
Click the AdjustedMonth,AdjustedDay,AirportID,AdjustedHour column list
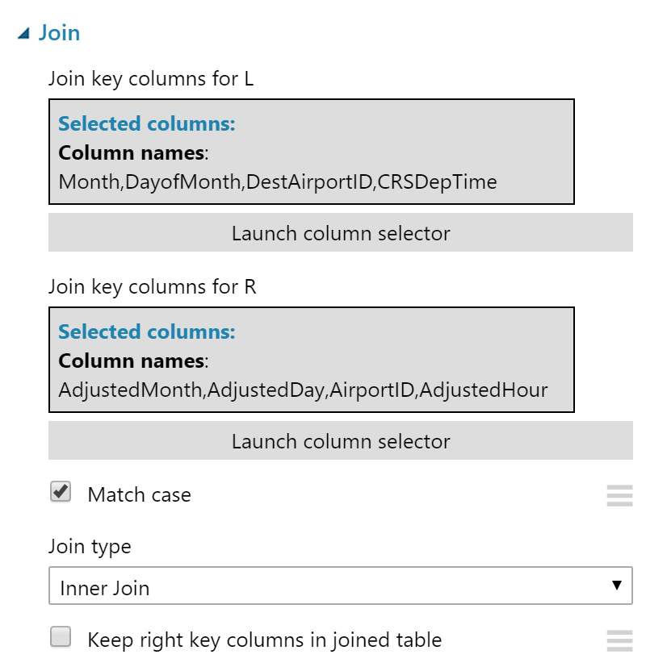(303, 390)
